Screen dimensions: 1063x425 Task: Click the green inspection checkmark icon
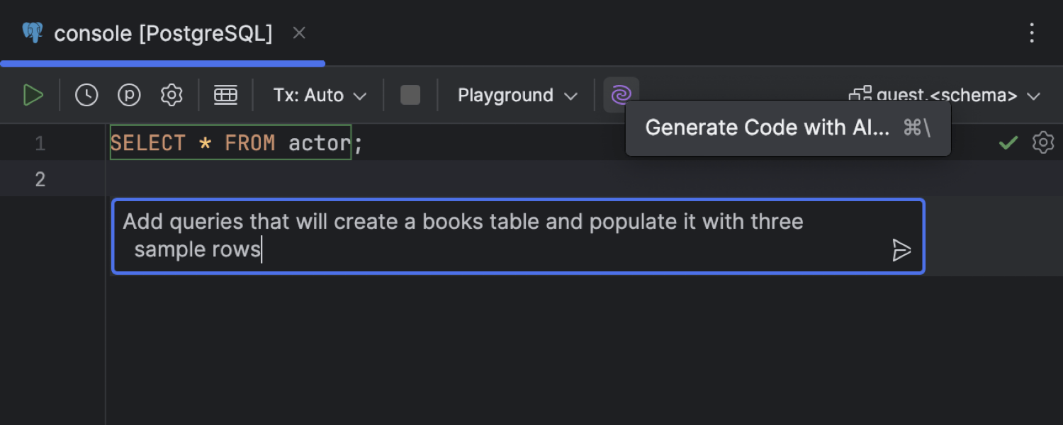[x=1008, y=143]
